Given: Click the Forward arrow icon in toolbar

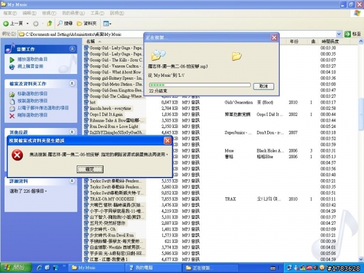Looking at the screenshot, I should pos(35,23).
